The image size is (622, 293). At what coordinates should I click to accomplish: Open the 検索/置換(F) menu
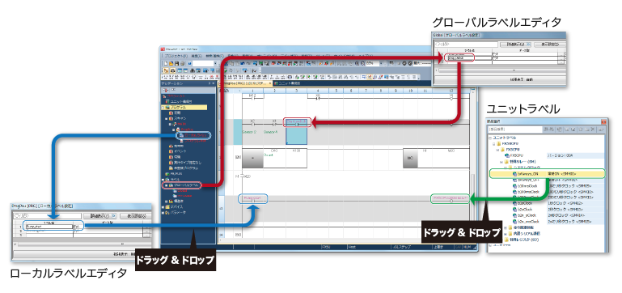pos(214,56)
